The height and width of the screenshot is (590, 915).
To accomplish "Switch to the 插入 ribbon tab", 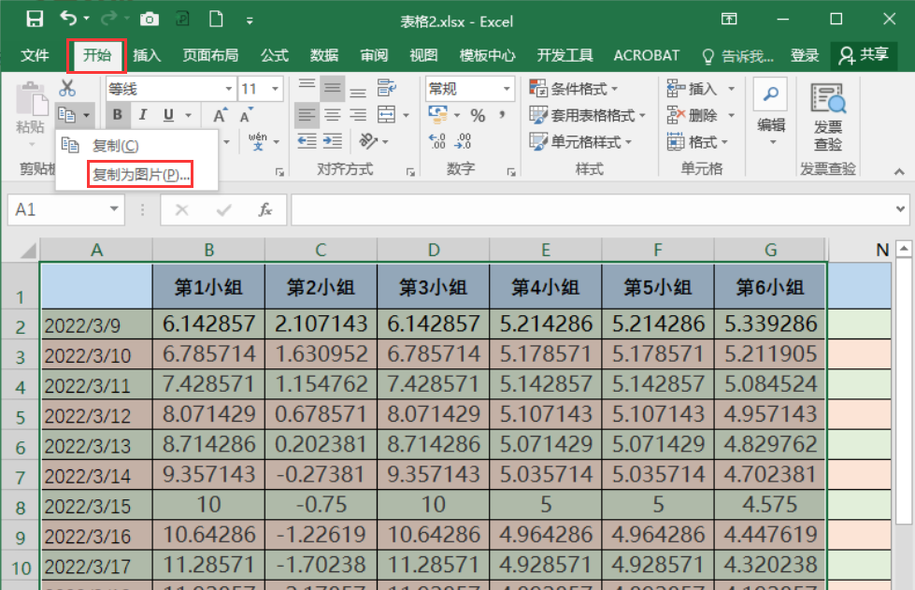I will click(147, 55).
